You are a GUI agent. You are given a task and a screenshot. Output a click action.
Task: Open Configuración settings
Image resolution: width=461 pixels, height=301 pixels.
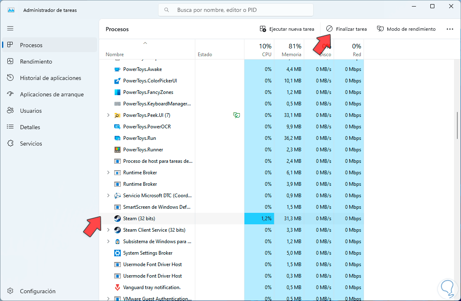(50, 291)
